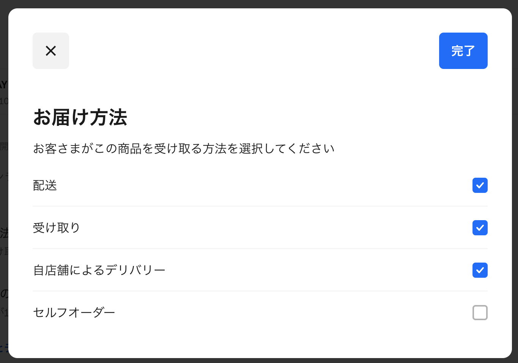
Task: Click the instruction text below the heading
Action: point(184,148)
